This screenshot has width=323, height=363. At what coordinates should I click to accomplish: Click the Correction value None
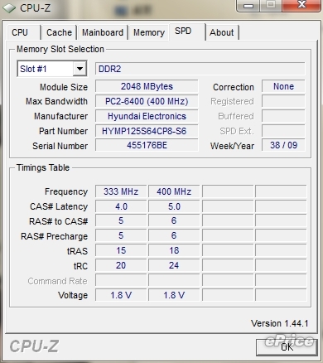(x=283, y=86)
